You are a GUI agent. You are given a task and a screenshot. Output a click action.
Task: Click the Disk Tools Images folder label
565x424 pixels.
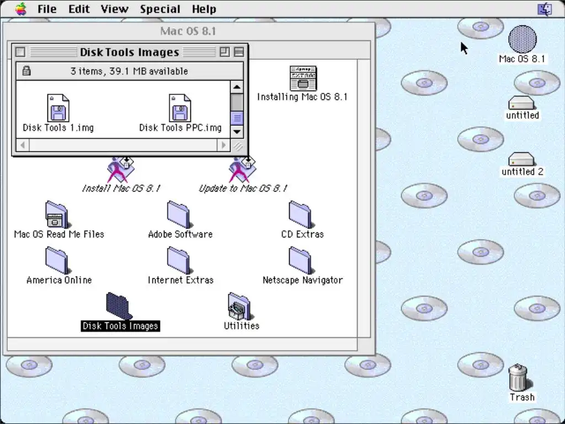click(120, 326)
